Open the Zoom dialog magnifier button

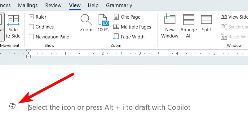point(86,23)
